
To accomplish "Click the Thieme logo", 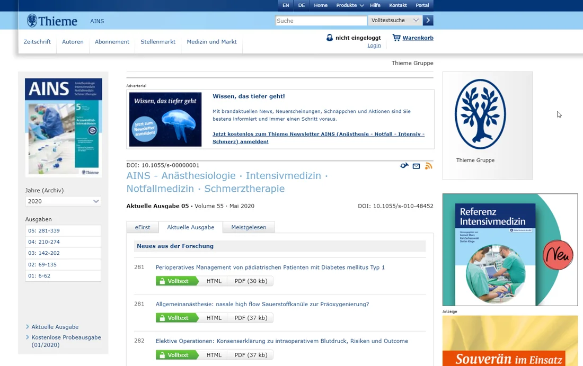I will (52, 21).
